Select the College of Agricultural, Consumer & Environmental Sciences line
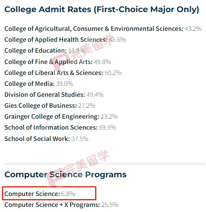This screenshot has width=206, height=212. (x=103, y=29)
